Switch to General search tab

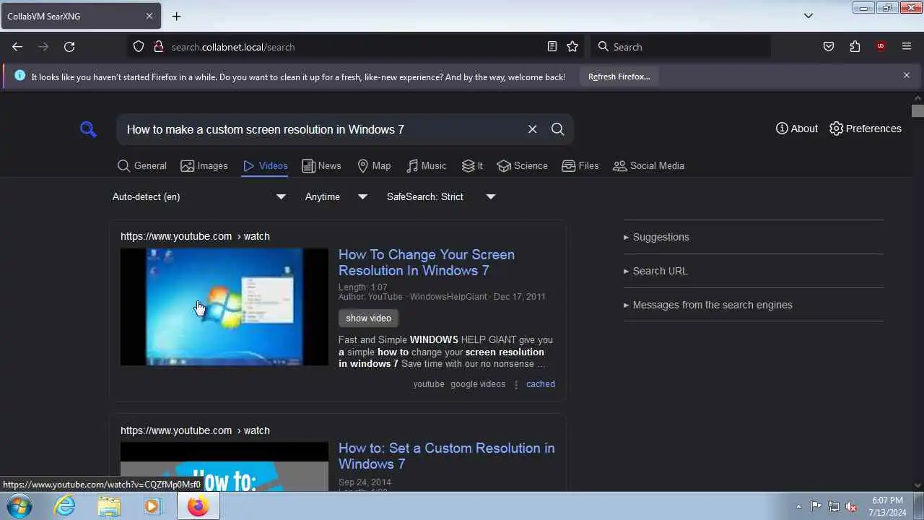click(x=142, y=165)
